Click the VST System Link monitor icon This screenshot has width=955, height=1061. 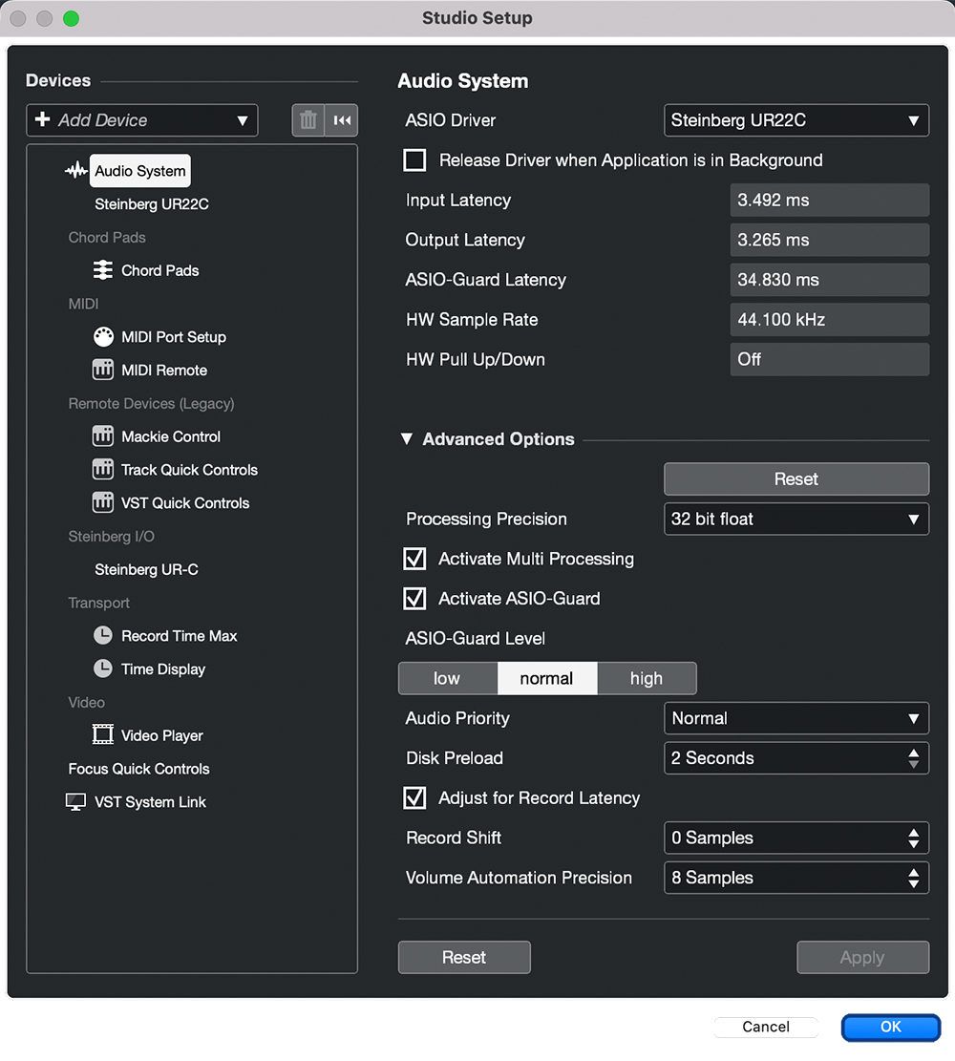coord(76,802)
